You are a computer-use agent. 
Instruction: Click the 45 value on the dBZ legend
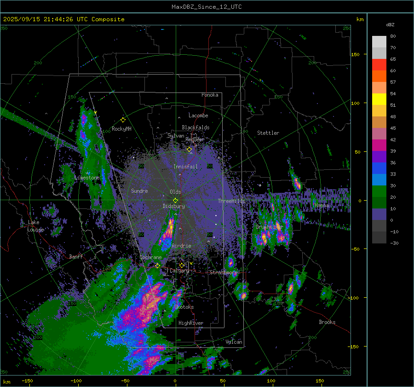[x=393, y=128]
